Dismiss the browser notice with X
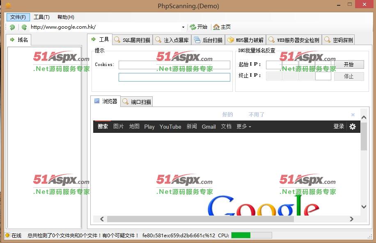This screenshot has width=376, height=243. 353,115
